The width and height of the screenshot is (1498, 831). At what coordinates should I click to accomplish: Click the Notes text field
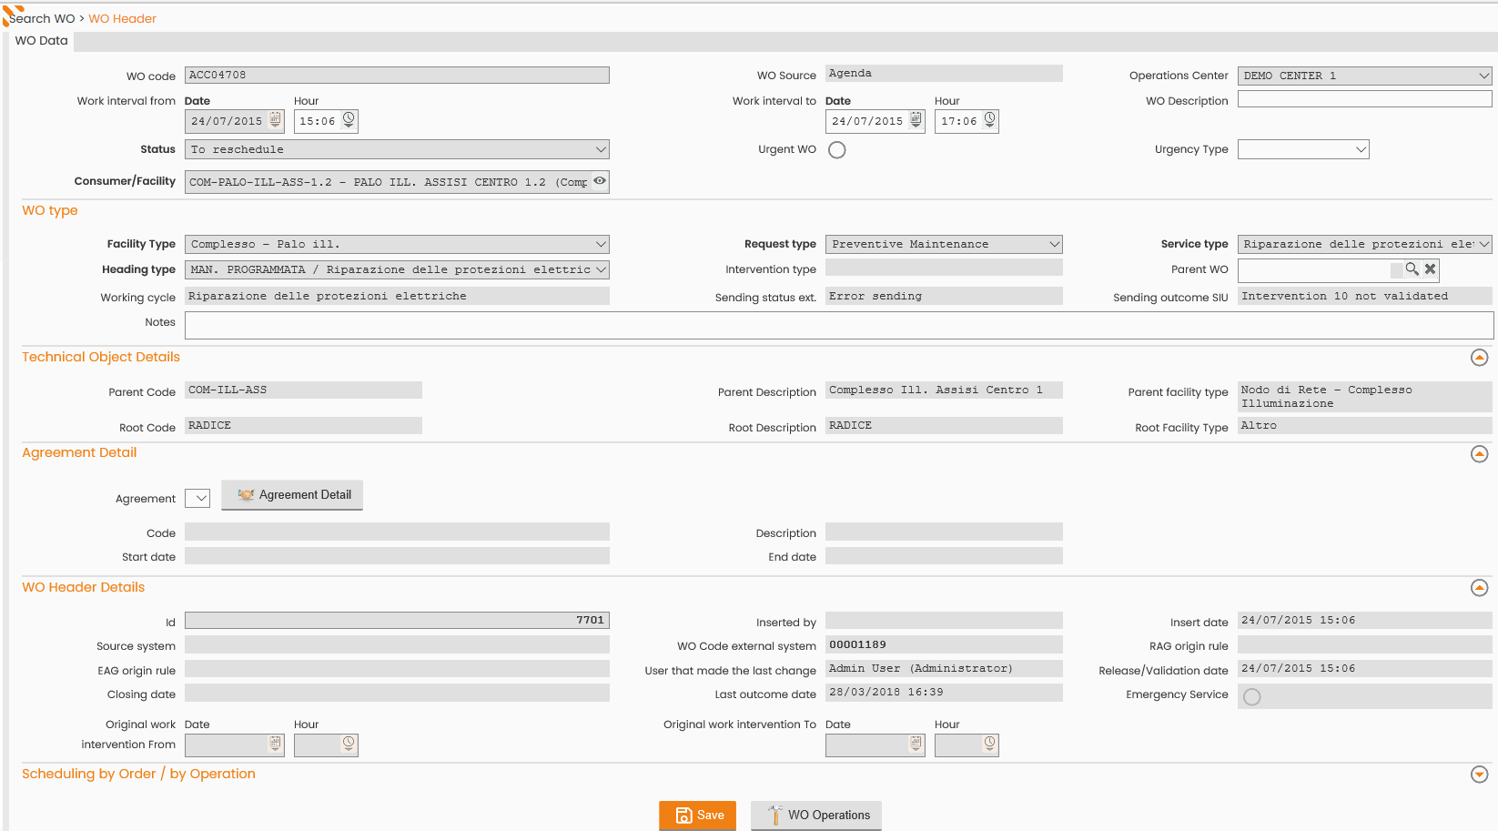839,325
